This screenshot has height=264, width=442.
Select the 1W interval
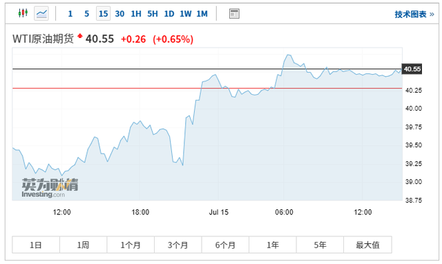(x=186, y=14)
